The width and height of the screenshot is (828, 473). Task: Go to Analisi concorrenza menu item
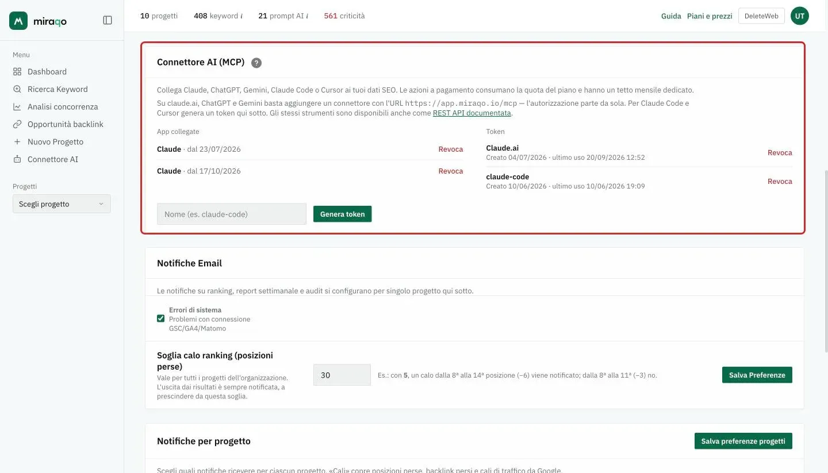[63, 107]
